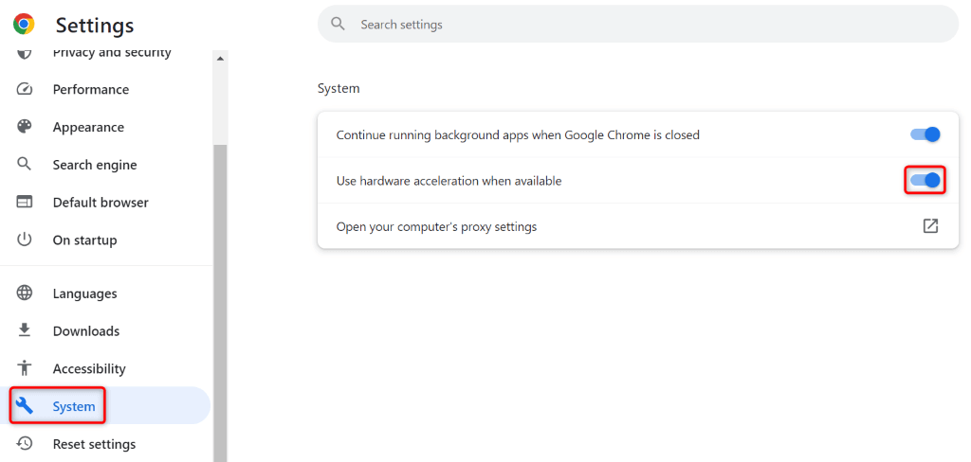Click the System wrench icon
This screenshot has height=462, width=971.
25,406
